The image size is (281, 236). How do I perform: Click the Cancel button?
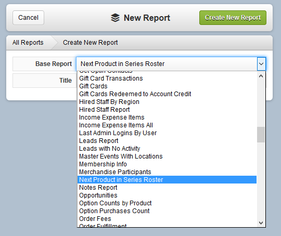coord(28,18)
